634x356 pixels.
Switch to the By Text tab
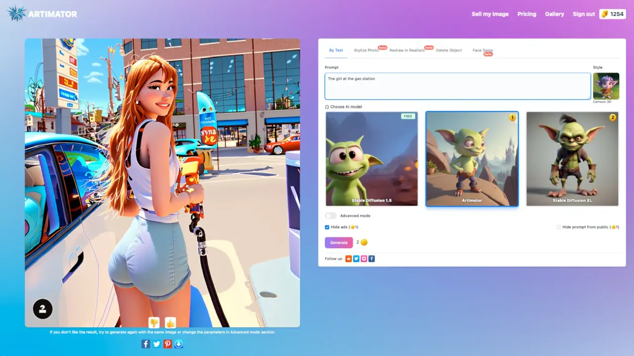(x=336, y=50)
